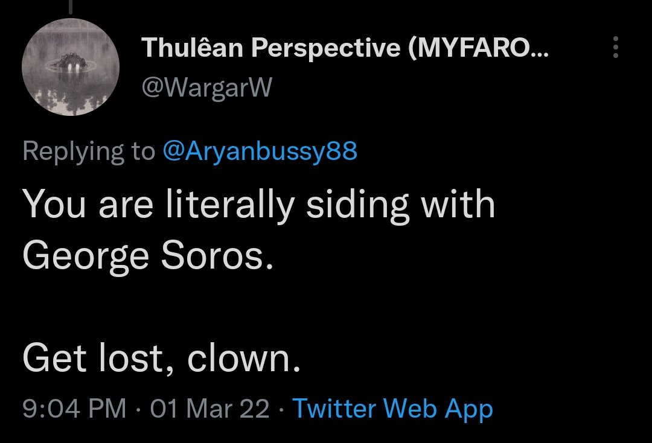The height and width of the screenshot is (443, 652).
Task: Open the Thulêan Perspective display name
Action: coord(345,48)
